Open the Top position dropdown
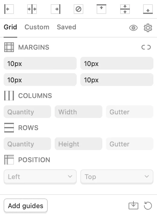This screenshot has height=216, width=157. coord(117,177)
